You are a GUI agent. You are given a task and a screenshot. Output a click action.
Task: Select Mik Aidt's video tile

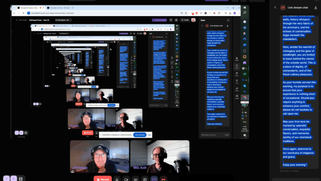pos(160,156)
